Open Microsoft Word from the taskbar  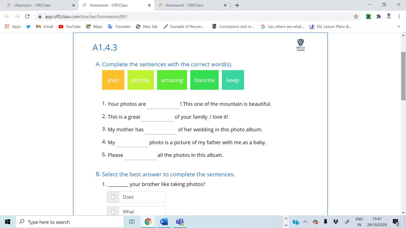click(x=164, y=222)
